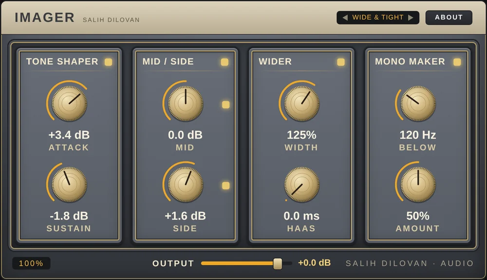
Task: Click the TONE SHAPER heading
Action: pyautogui.click(x=62, y=61)
